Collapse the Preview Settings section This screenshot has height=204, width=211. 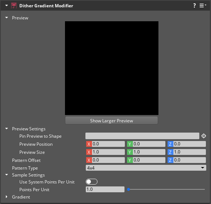coord(7,129)
